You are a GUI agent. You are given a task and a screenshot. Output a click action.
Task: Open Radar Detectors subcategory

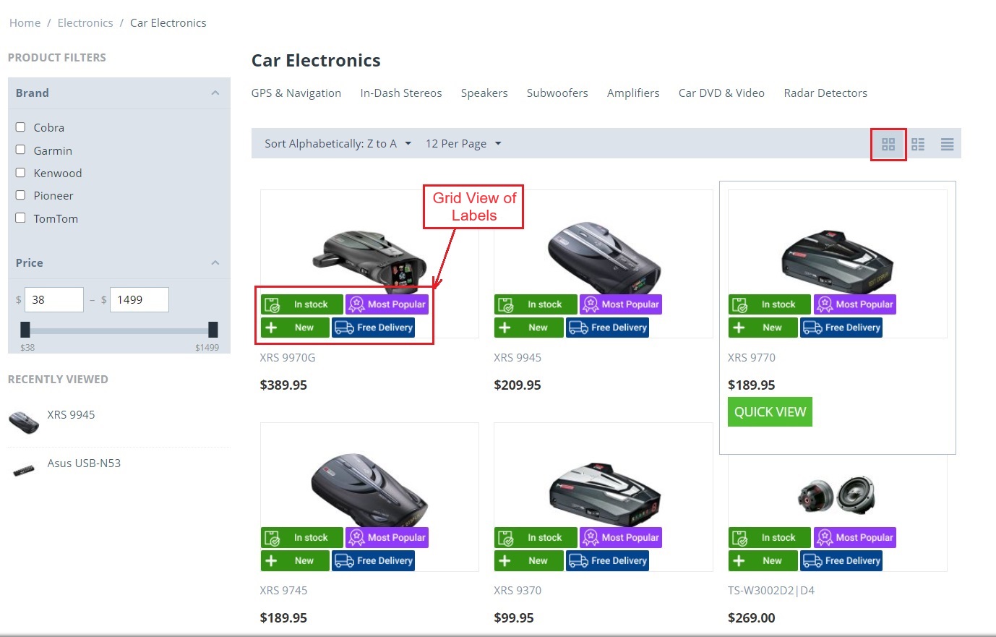(x=825, y=93)
